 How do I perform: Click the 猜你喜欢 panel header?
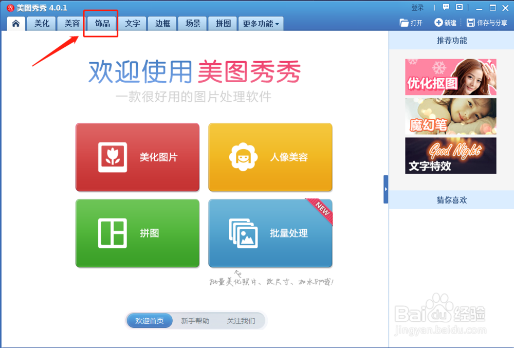(x=451, y=200)
